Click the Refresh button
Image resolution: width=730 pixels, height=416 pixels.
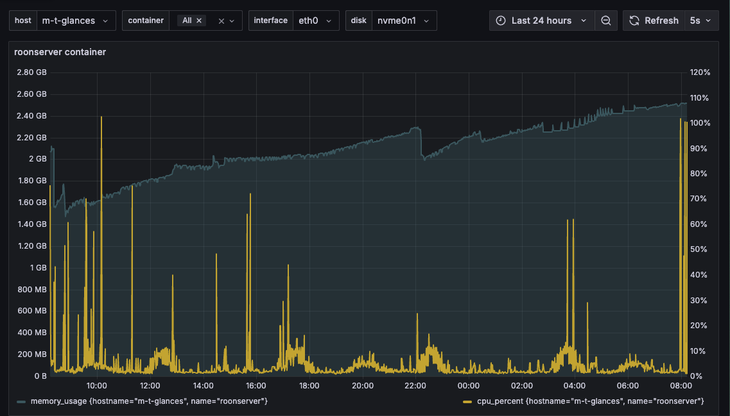[x=661, y=21]
